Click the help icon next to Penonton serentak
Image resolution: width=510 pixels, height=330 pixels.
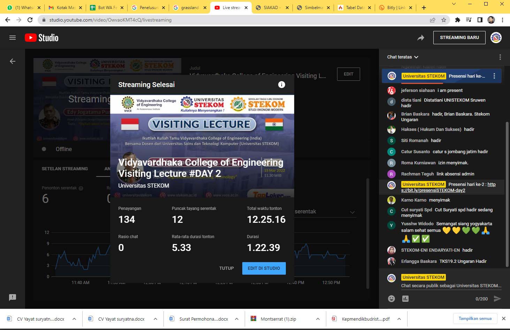tap(81, 188)
